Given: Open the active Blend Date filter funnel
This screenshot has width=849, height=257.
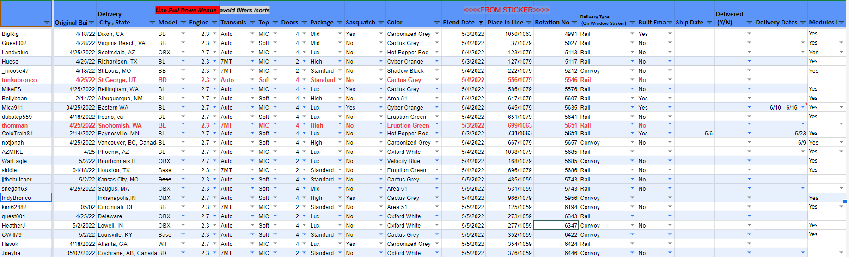Looking at the screenshot, I should 481,23.
